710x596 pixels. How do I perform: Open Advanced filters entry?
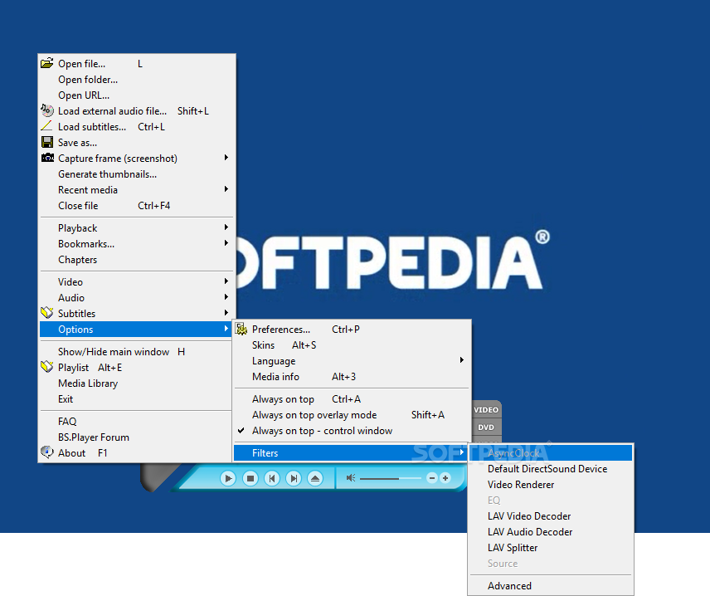point(551,586)
